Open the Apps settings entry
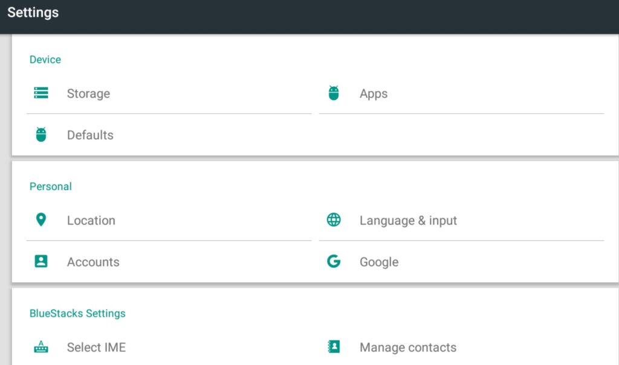Screen dimensions: 619x365 coord(374,94)
